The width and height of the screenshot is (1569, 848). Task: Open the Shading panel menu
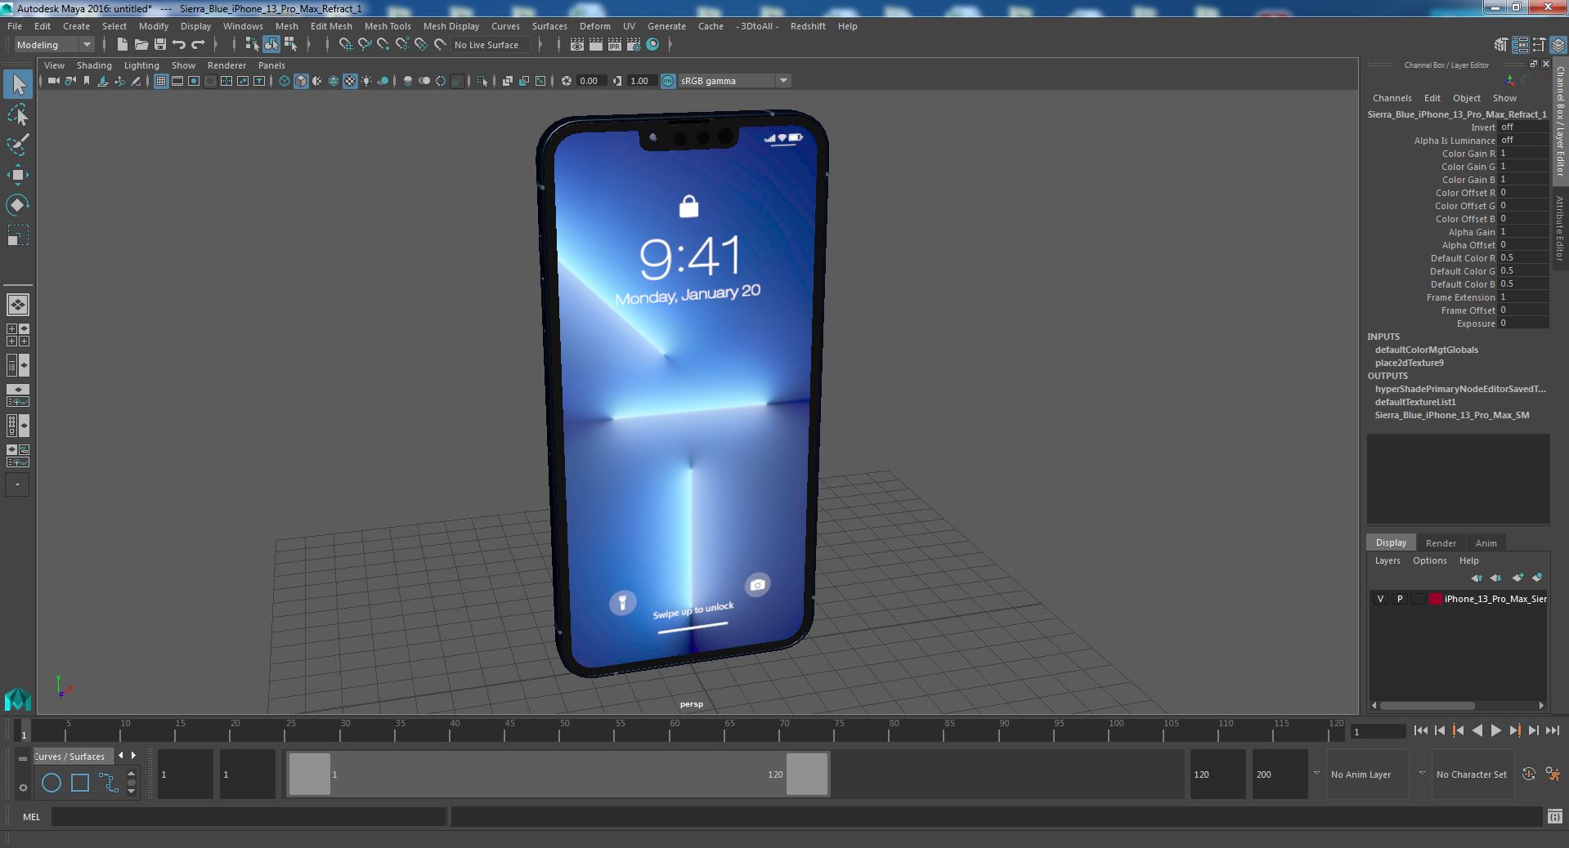pyautogui.click(x=94, y=65)
